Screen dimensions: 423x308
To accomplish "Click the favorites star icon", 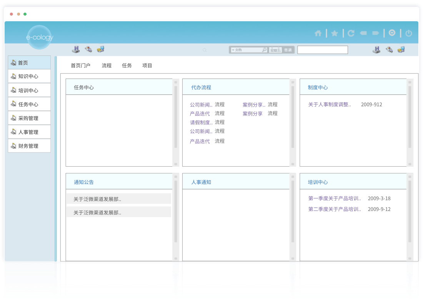I will pyautogui.click(x=335, y=33).
